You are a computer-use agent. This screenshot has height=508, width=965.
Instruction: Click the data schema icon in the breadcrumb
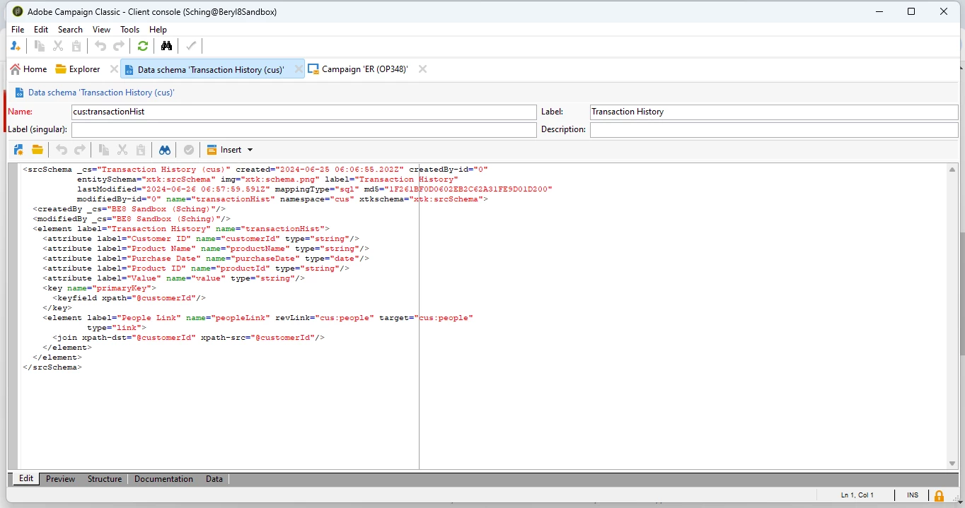pos(18,93)
